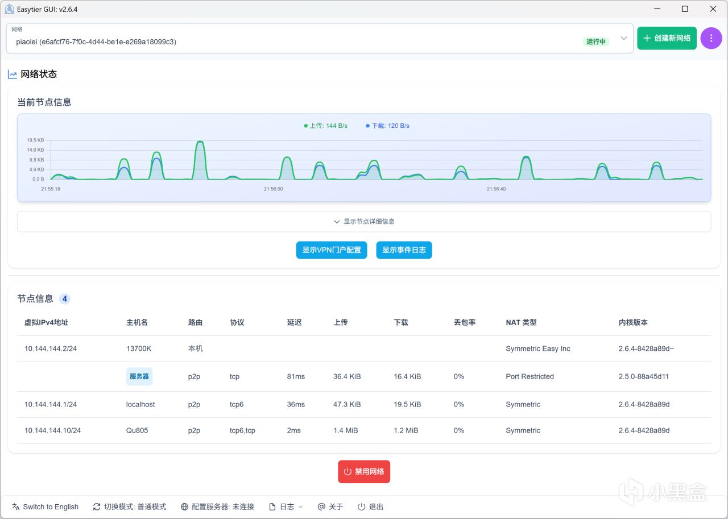The height and width of the screenshot is (519, 728).
Task: Select the Switch to English item
Action: click(x=45, y=506)
